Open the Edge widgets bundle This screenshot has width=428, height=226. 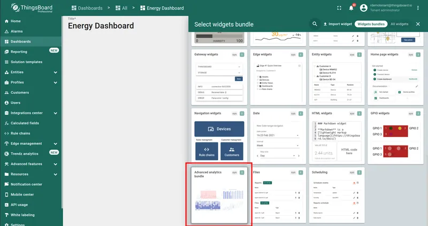pyautogui.click(x=278, y=77)
